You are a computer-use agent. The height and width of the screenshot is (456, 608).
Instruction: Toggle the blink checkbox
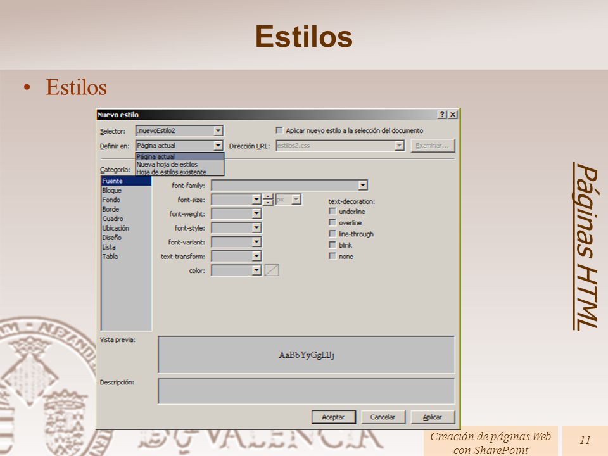pyautogui.click(x=332, y=244)
